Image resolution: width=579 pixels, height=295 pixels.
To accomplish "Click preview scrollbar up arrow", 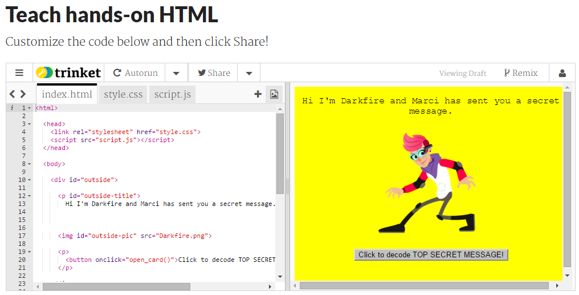I will (567, 87).
